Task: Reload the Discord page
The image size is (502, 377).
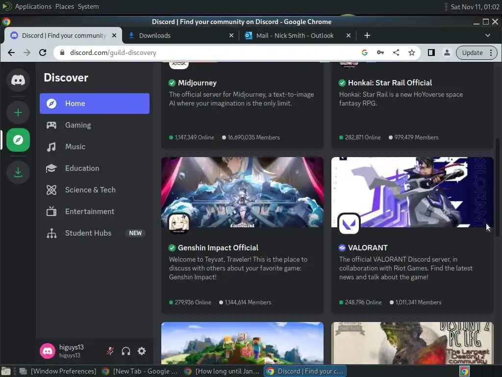Action: (43, 53)
